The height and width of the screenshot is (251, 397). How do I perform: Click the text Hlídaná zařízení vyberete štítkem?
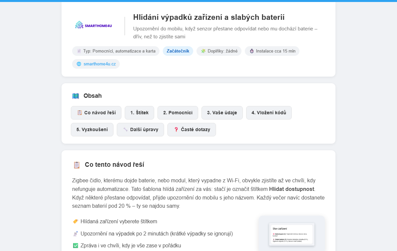click(119, 221)
